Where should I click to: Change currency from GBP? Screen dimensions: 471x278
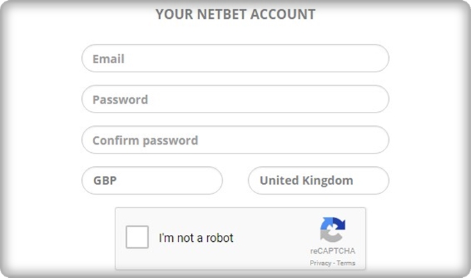152,181
